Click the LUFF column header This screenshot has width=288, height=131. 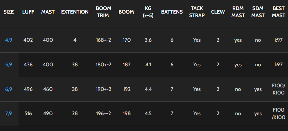click(28, 12)
